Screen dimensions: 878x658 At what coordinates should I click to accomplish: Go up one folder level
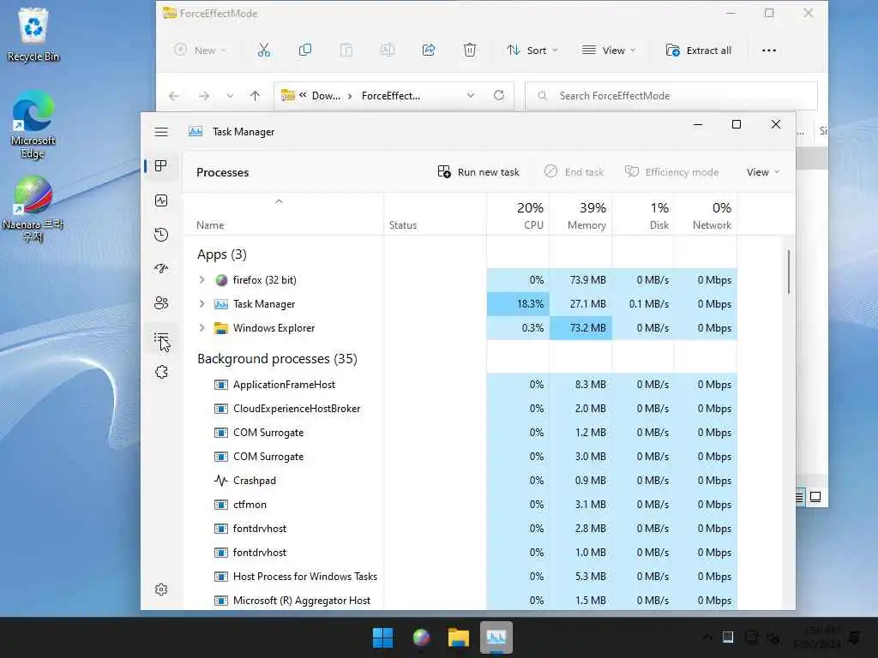point(255,96)
